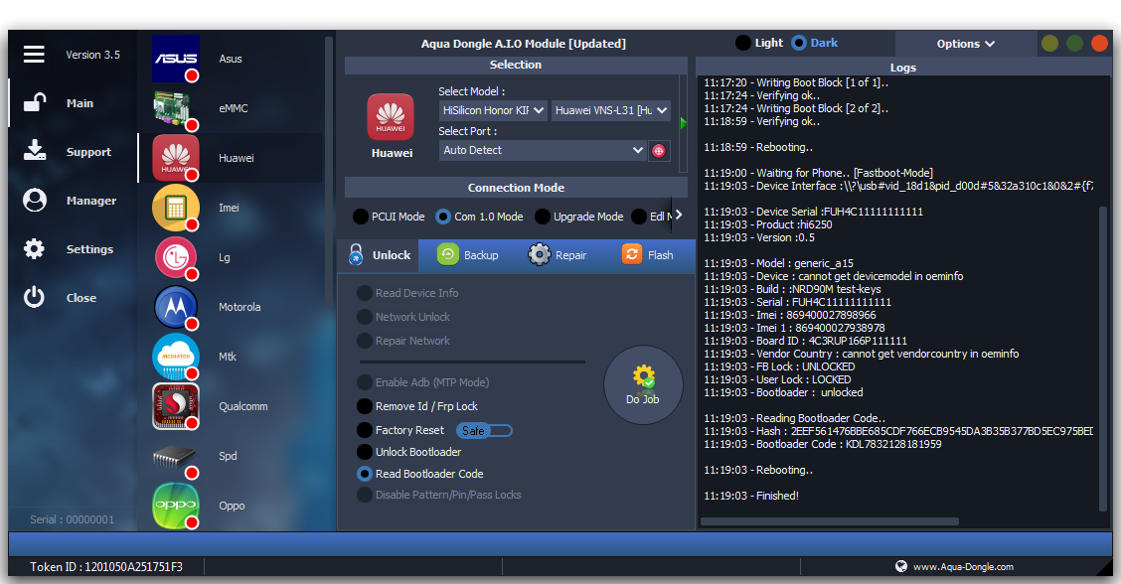Image resolution: width=1121 pixels, height=584 pixels.
Task: Select the Oppo brand icon
Action: [176, 506]
